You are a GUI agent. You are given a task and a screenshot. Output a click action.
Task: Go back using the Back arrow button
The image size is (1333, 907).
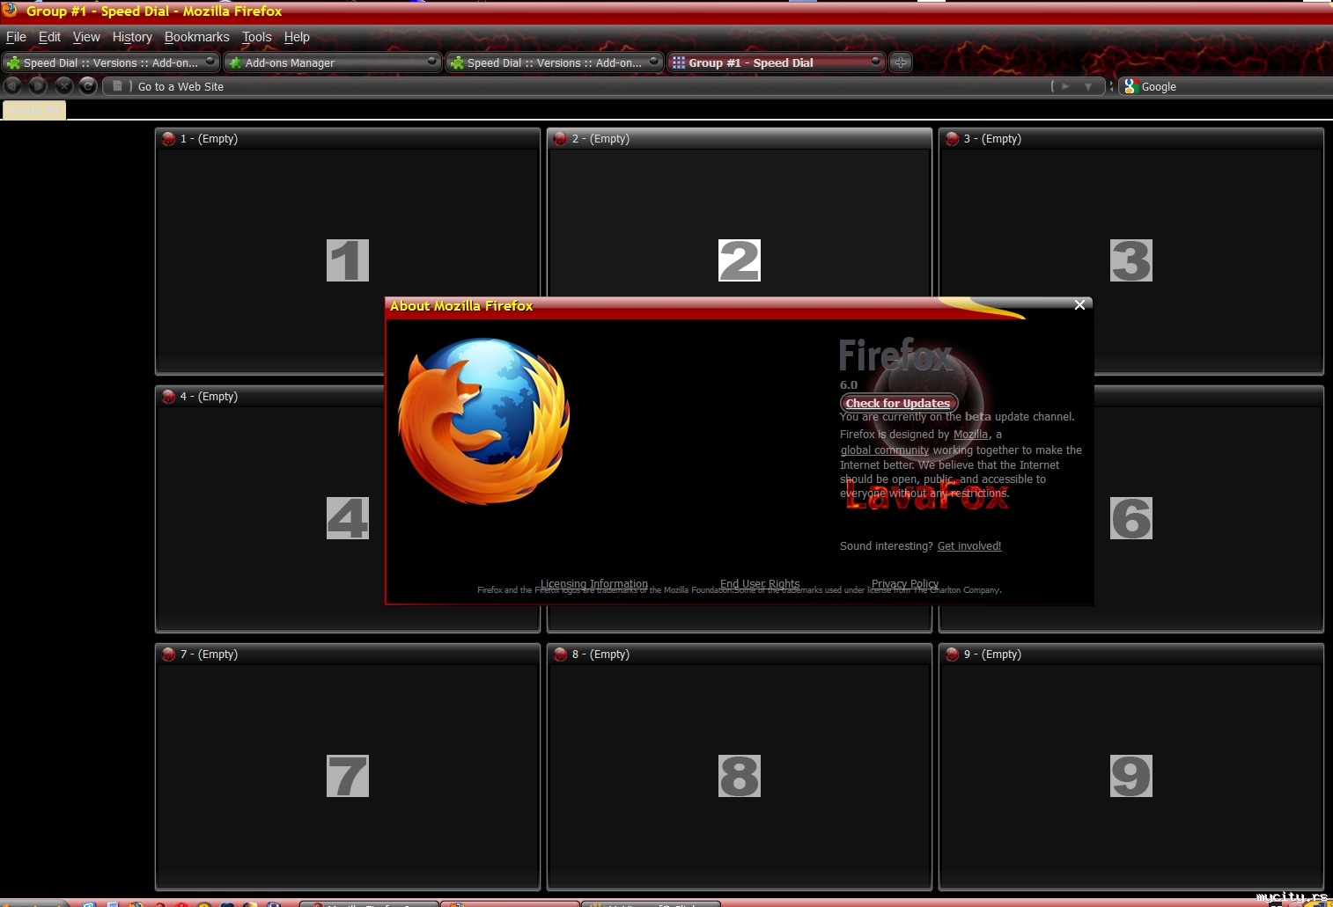coord(12,85)
